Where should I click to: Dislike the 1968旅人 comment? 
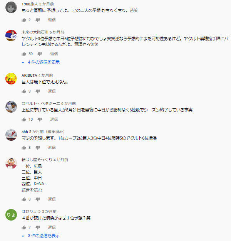pyautogui.click(x=38, y=20)
